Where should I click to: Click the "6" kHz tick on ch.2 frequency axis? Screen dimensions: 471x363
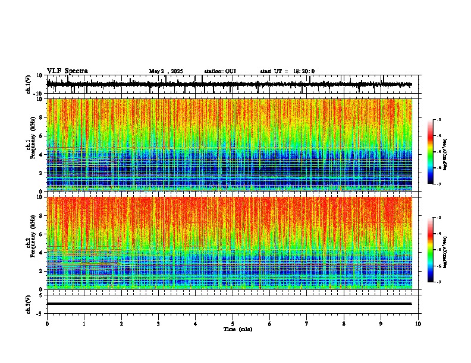(42, 234)
